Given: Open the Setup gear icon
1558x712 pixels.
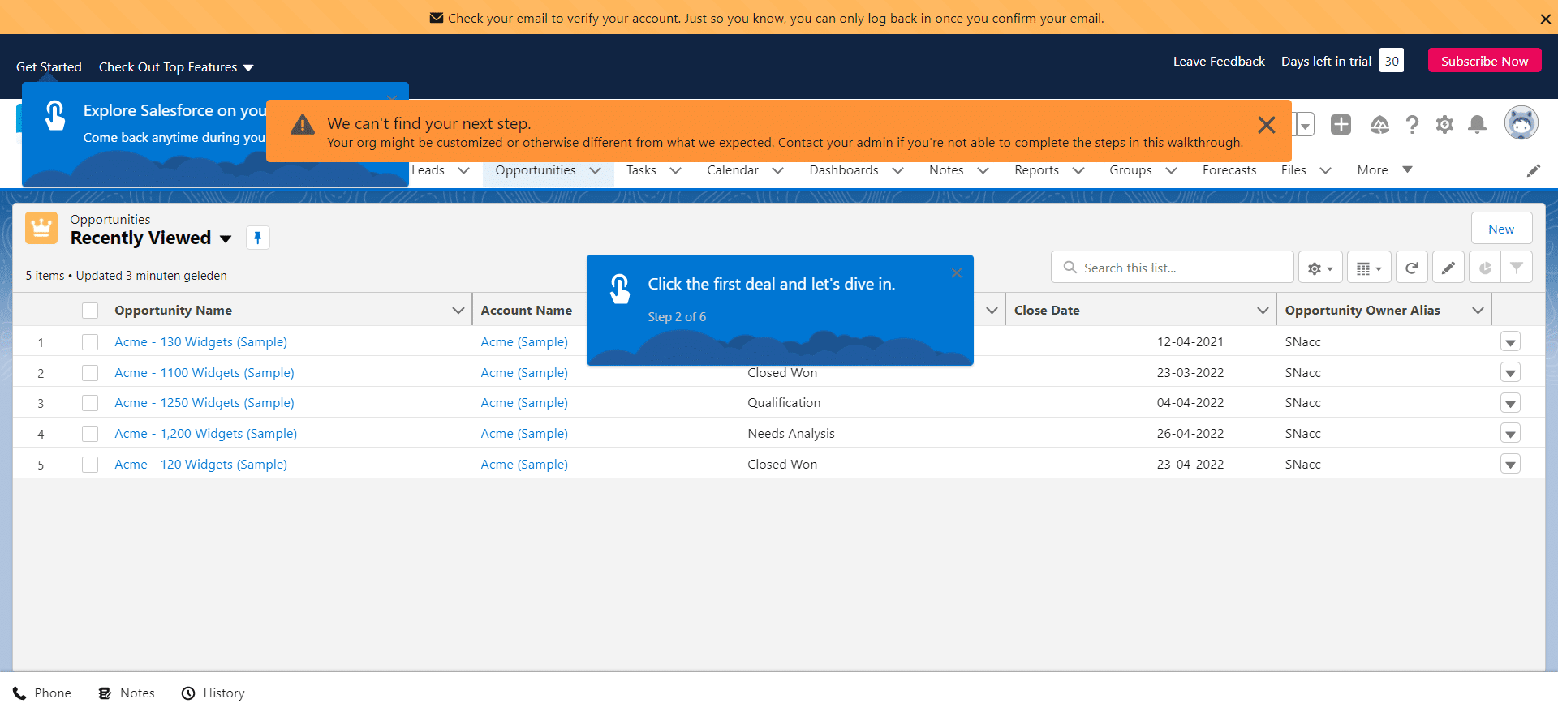Looking at the screenshot, I should [1444, 124].
